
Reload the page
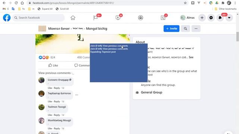tap(16, 3)
